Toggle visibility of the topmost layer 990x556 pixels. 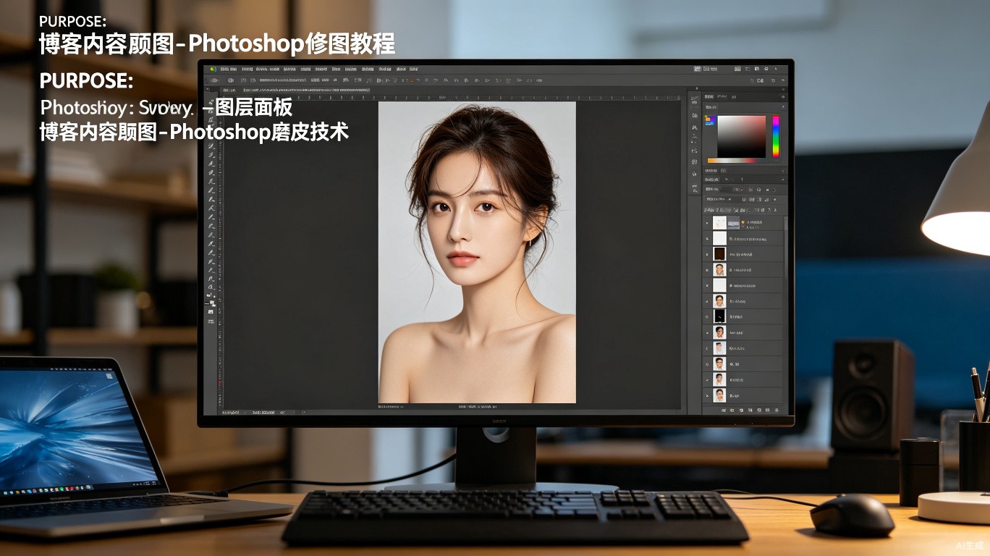(707, 223)
